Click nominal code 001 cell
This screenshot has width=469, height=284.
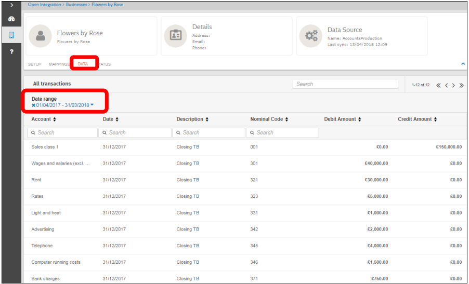click(254, 147)
